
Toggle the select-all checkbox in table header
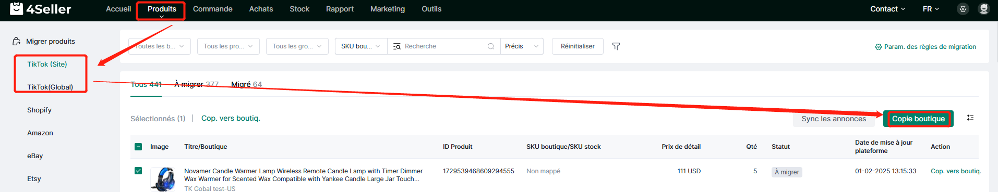click(x=138, y=147)
